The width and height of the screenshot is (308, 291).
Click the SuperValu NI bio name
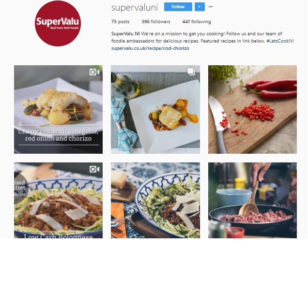click(x=125, y=34)
